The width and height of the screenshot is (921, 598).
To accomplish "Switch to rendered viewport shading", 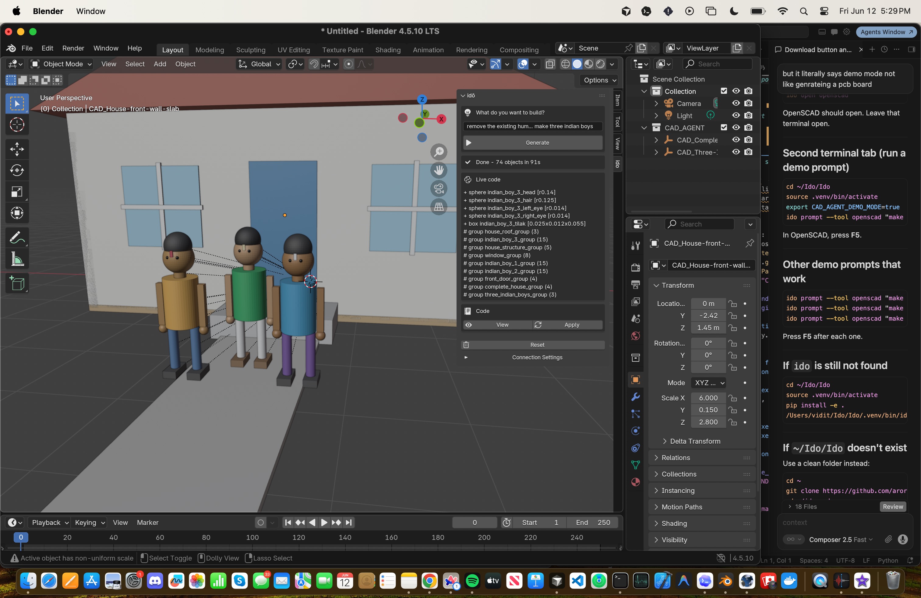I will [600, 64].
